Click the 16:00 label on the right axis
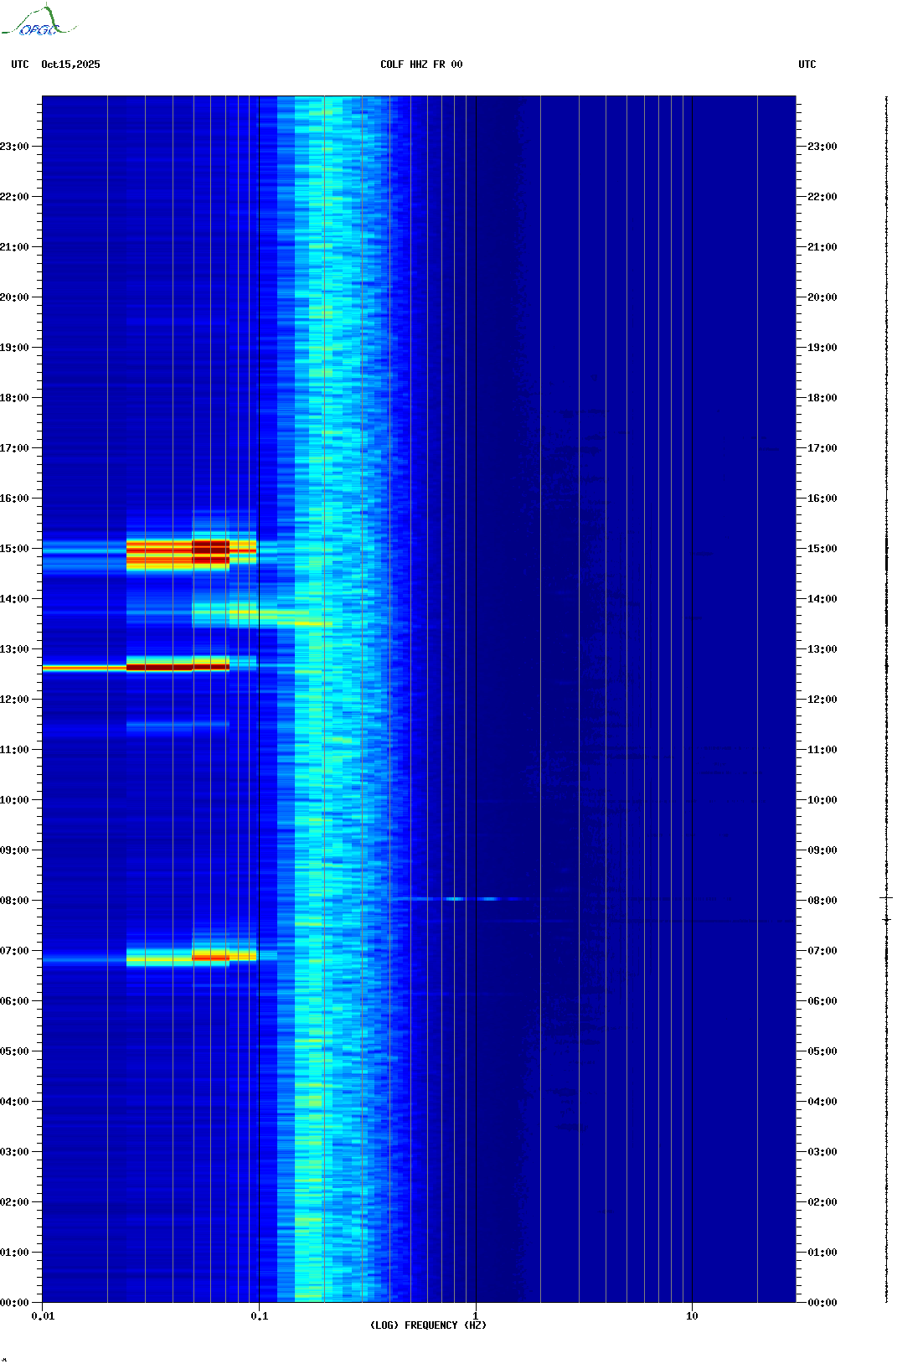The image size is (923, 1369). click(822, 499)
